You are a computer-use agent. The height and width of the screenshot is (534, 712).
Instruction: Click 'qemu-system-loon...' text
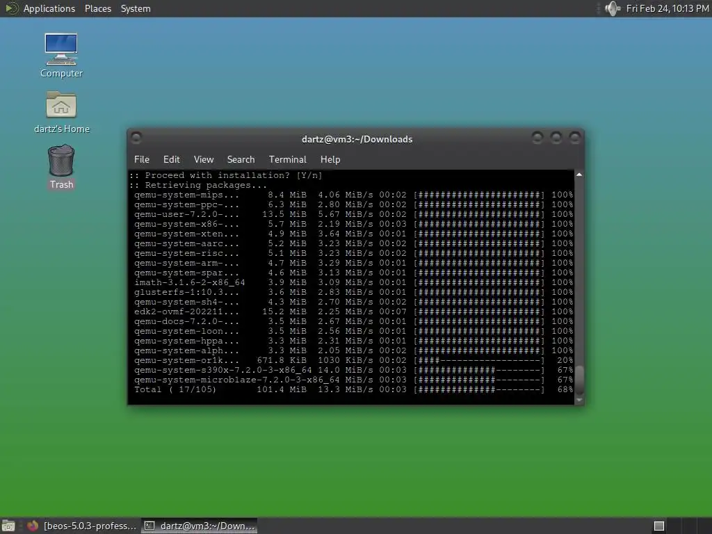tap(186, 332)
